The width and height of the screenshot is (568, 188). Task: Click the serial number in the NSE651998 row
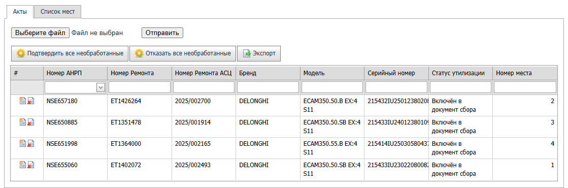coord(398,144)
